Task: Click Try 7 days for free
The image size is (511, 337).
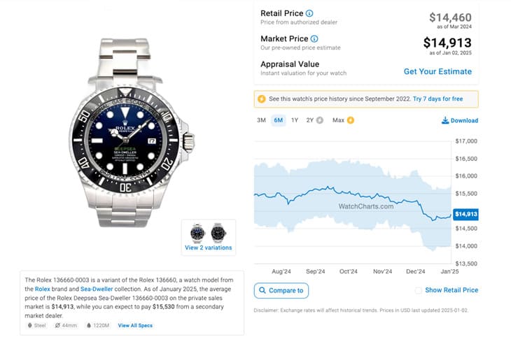Action: tap(437, 99)
